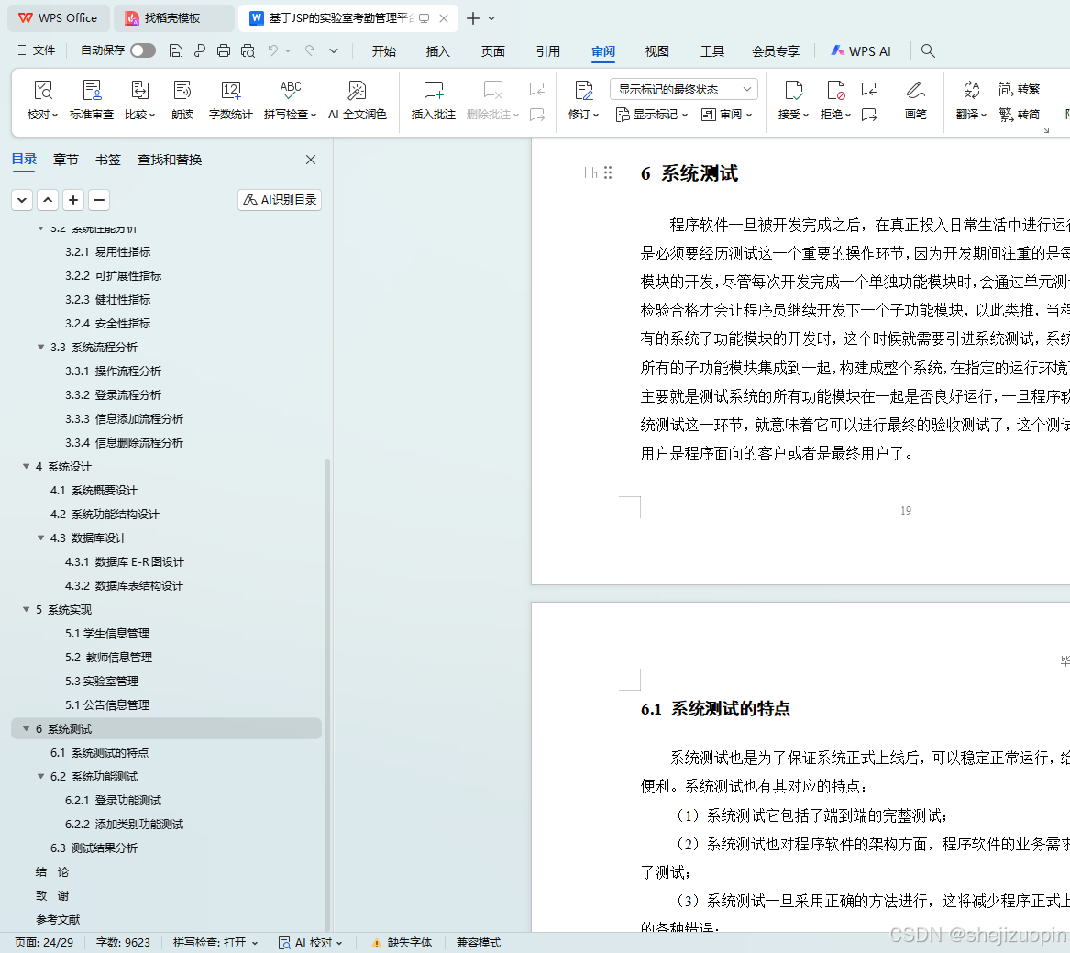Toggle AI 校对 in the status bar
This screenshot has width=1070, height=953.
310,942
